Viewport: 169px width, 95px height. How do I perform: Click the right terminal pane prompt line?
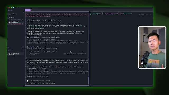click(x=111, y=13)
